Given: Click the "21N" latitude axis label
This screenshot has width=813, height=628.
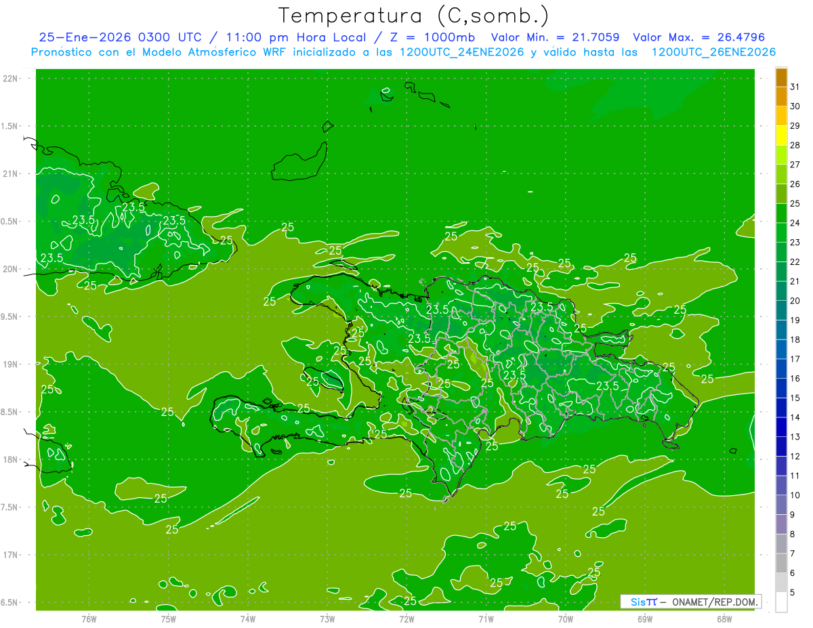Looking at the screenshot, I should (x=11, y=173).
